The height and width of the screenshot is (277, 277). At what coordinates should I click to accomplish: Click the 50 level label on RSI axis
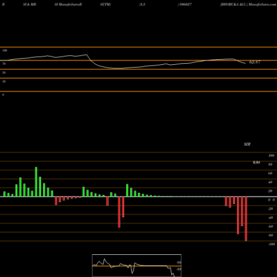click(4, 73)
